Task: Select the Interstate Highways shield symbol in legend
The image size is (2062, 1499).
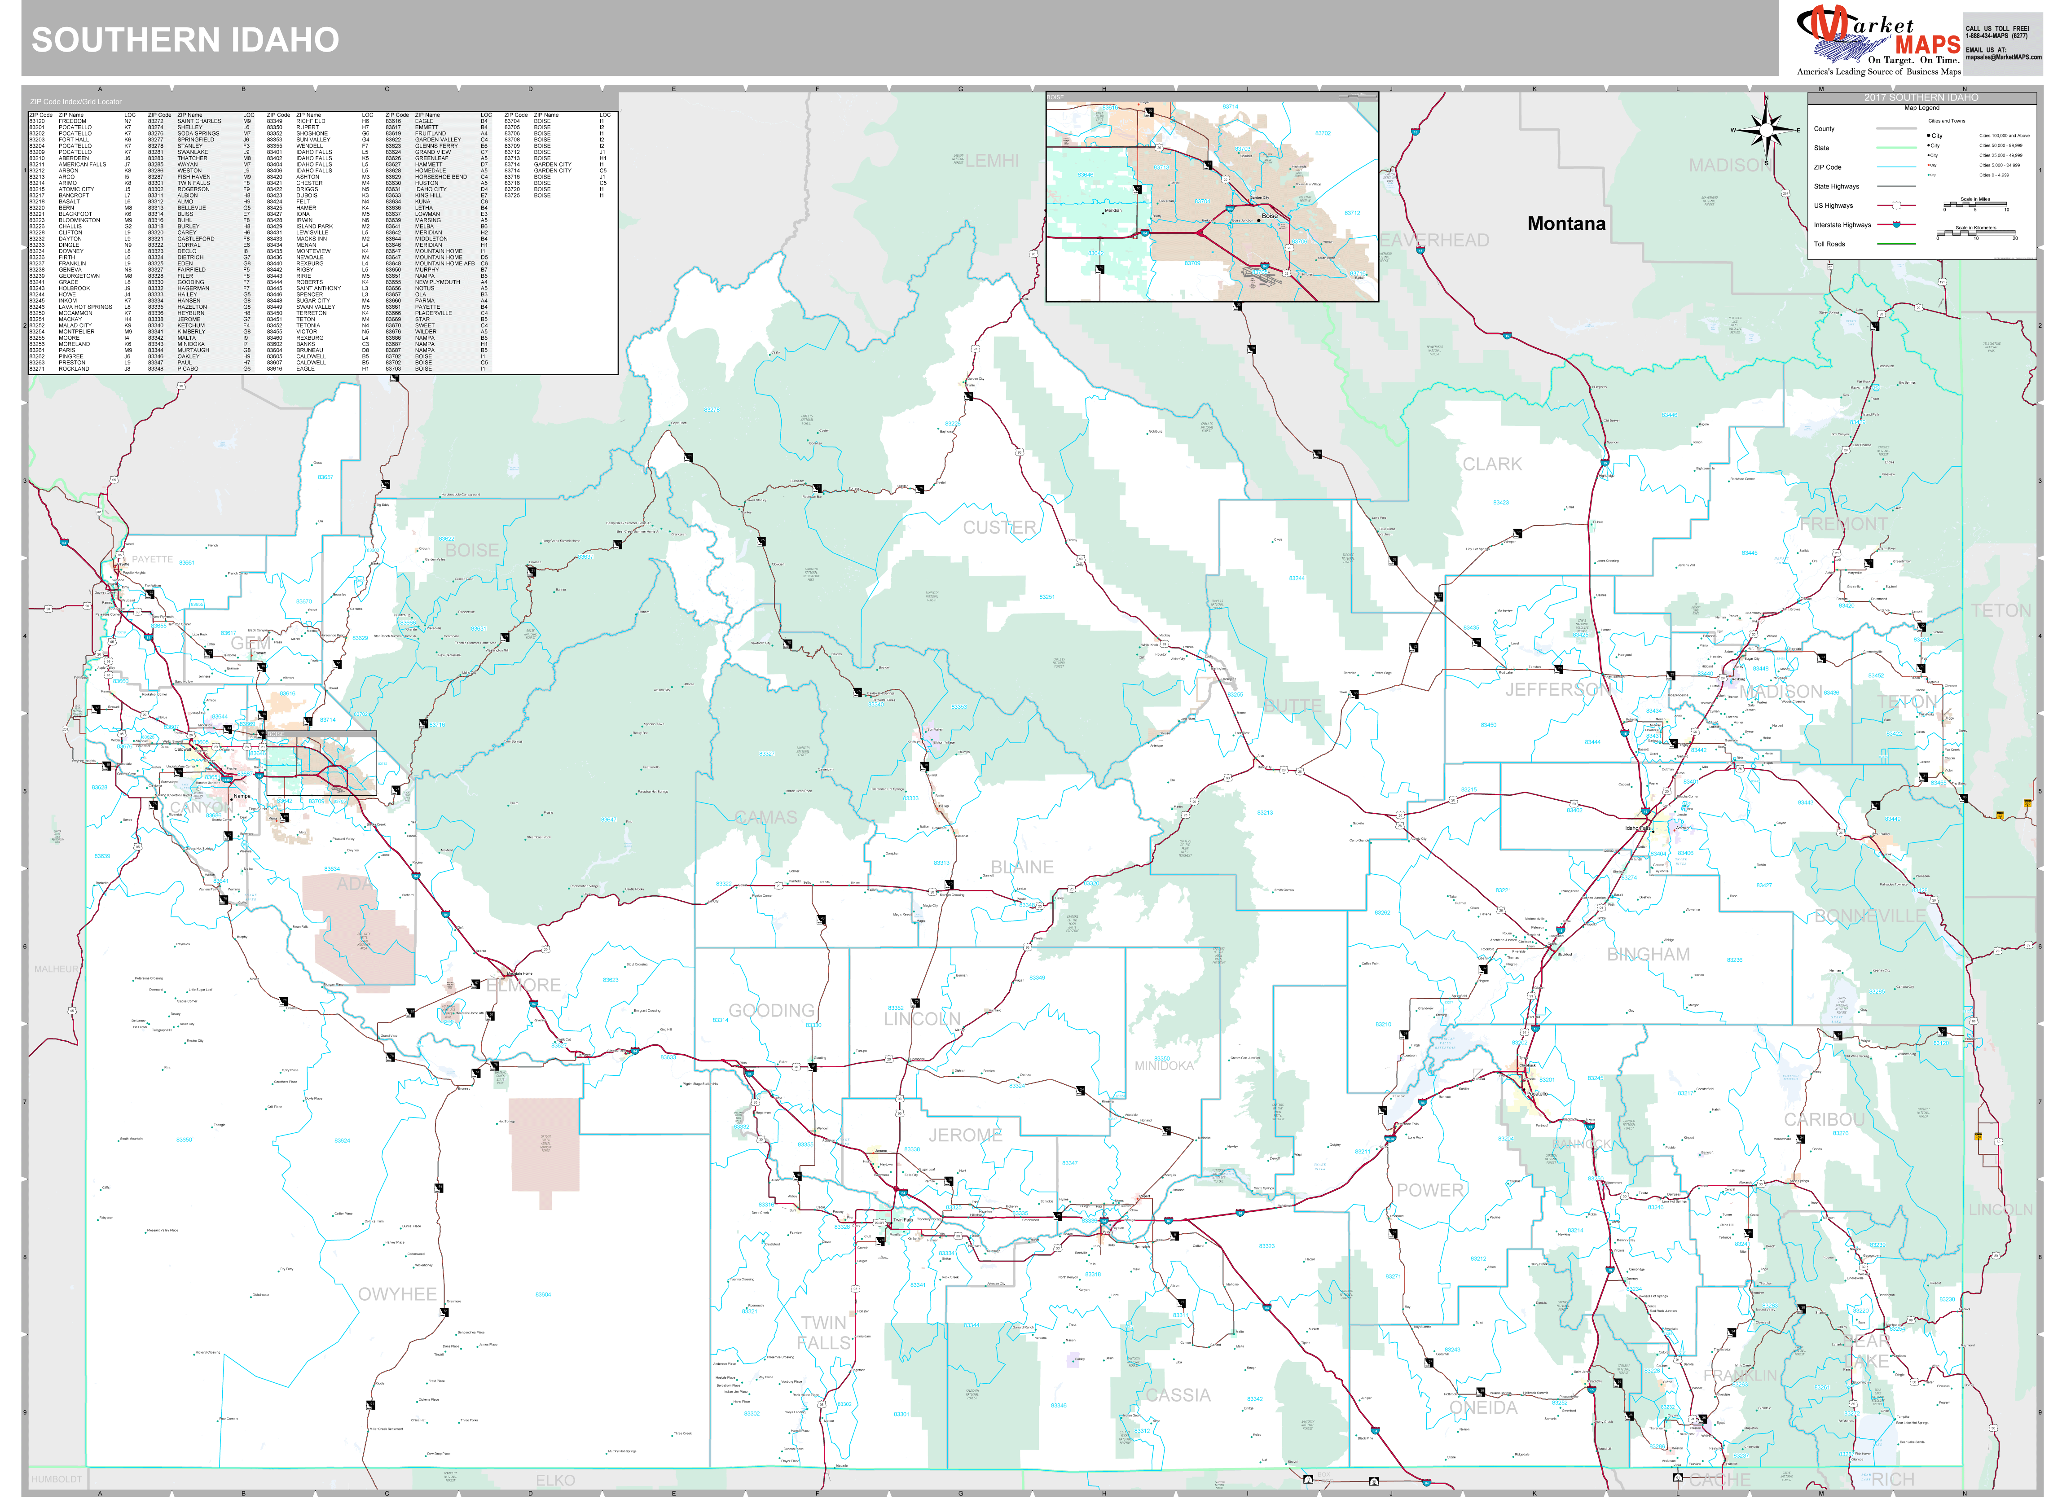Action: click(1896, 225)
